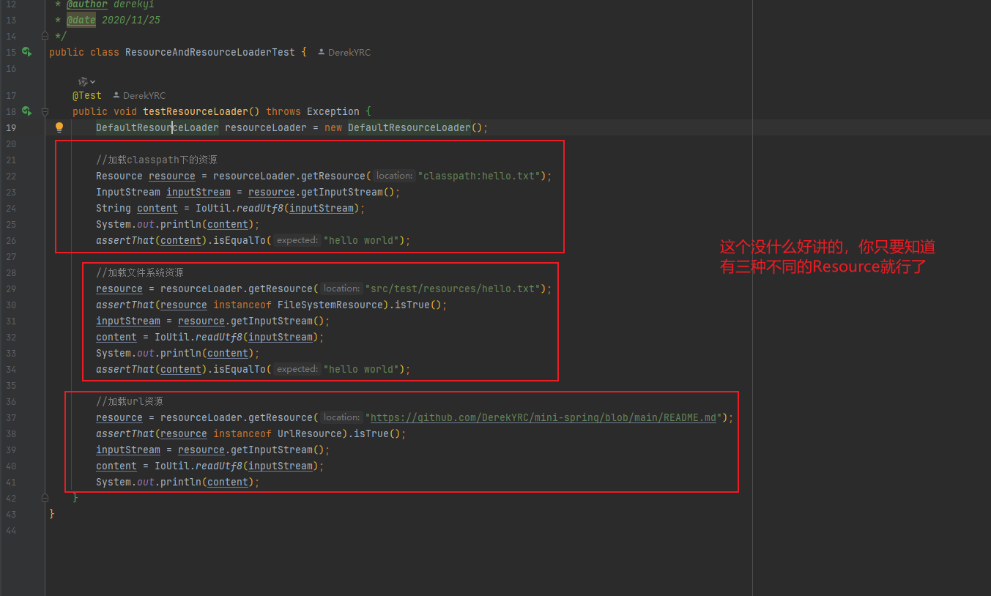
Task: Click the Exception type in the throws clause
Action: [x=333, y=111]
